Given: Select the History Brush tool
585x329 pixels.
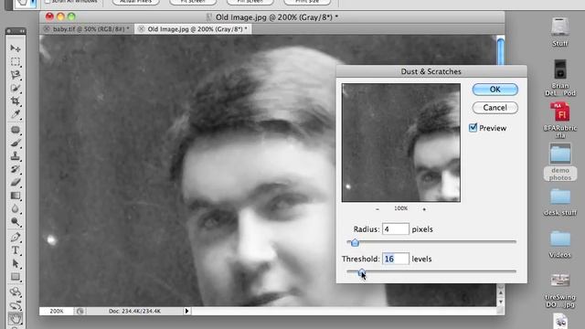Looking at the screenshot, I should pos(16,169).
